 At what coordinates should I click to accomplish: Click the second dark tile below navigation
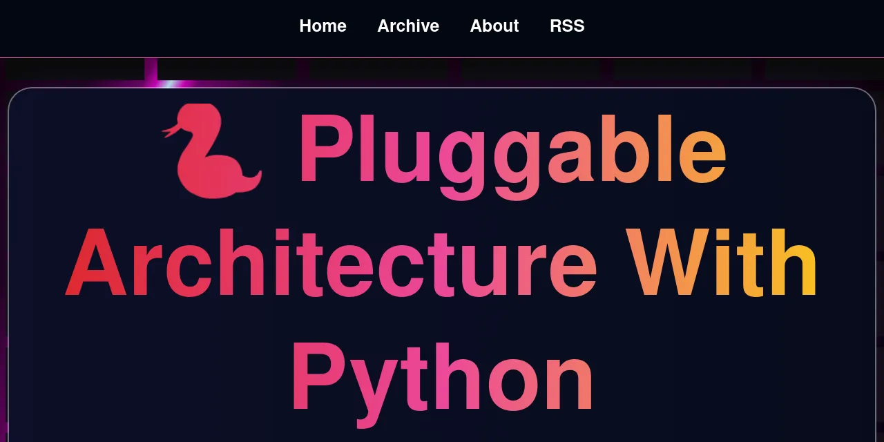(x=227, y=69)
